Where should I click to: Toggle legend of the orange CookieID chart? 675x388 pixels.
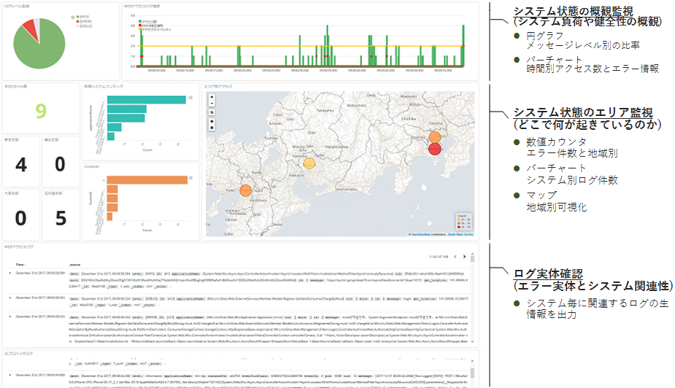pos(191,176)
